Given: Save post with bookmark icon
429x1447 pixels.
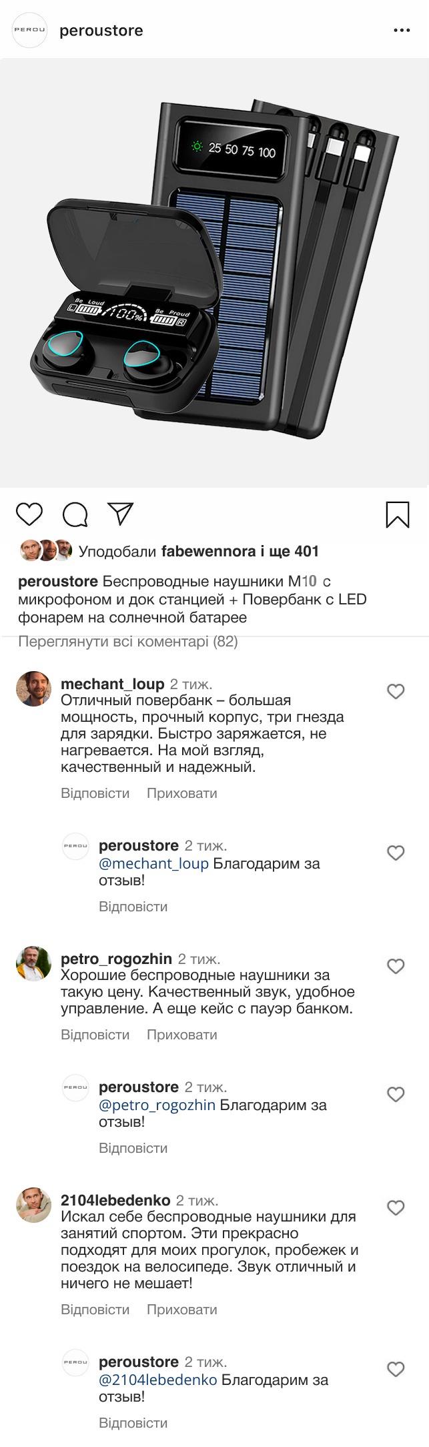Looking at the screenshot, I should coord(397,514).
